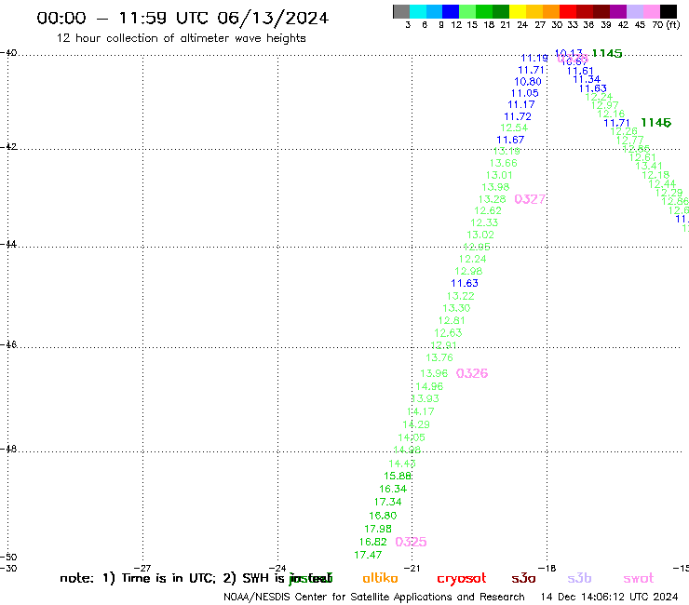Image resolution: width=689 pixels, height=605 pixels.
Task: Click the wave height value '14.96'
Action: point(429,386)
